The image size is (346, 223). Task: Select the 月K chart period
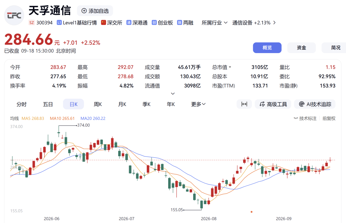pos(122,104)
